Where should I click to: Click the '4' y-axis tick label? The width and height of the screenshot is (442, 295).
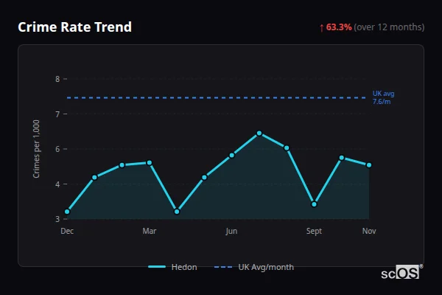(x=57, y=184)
